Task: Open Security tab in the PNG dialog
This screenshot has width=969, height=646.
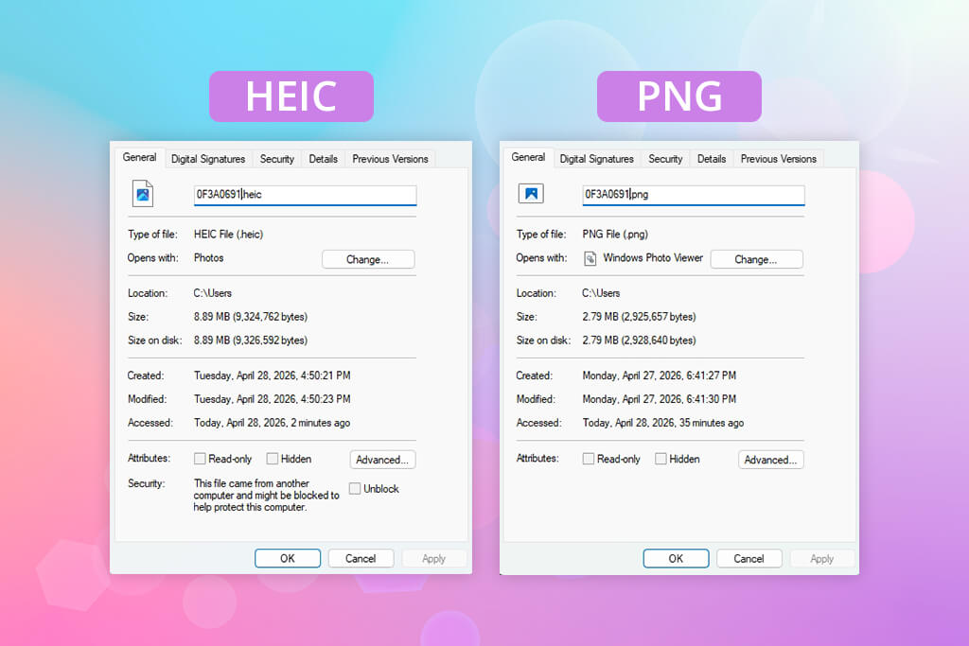Action: tap(665, 159)
